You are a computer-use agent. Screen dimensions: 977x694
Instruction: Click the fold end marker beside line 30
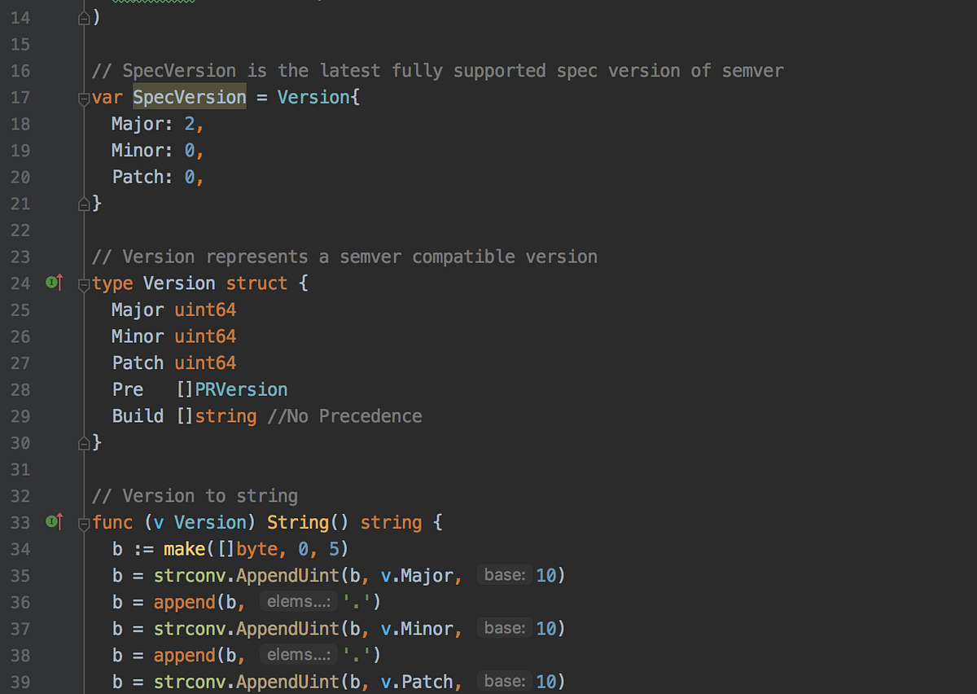82,442
